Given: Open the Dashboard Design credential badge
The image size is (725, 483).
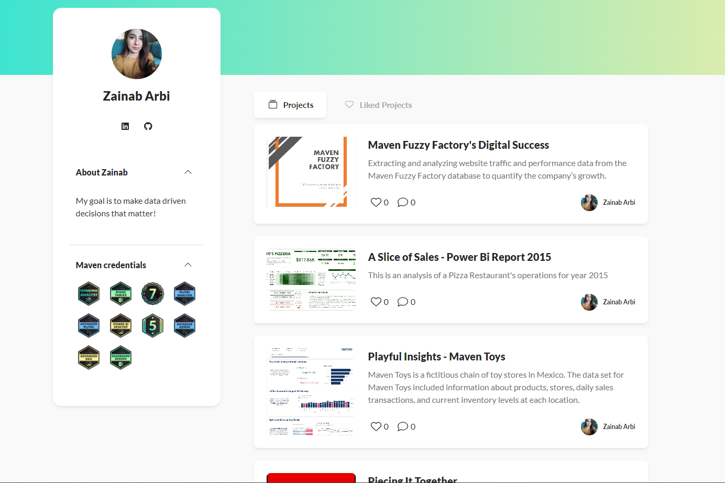Looking at the screenshot, I should pos(120,358).
